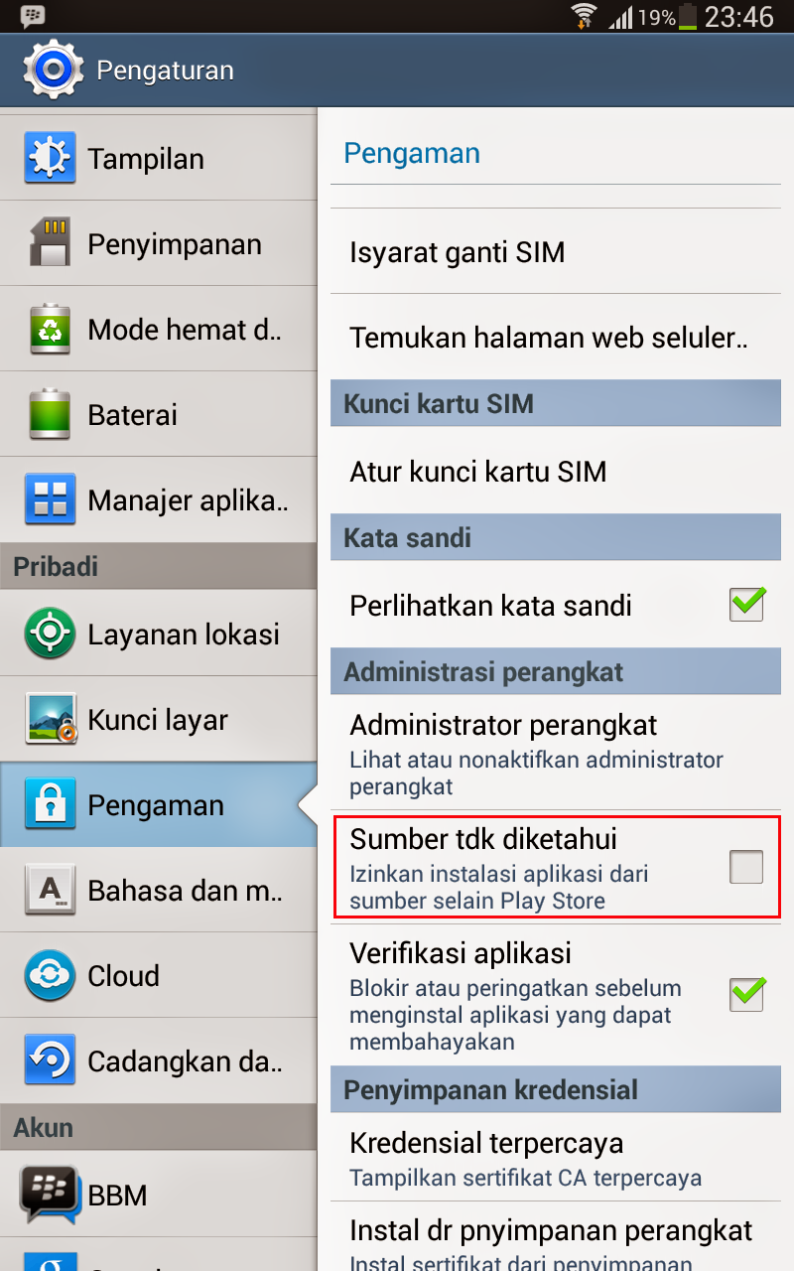Open the BBM account icon

click(50, 1196)
